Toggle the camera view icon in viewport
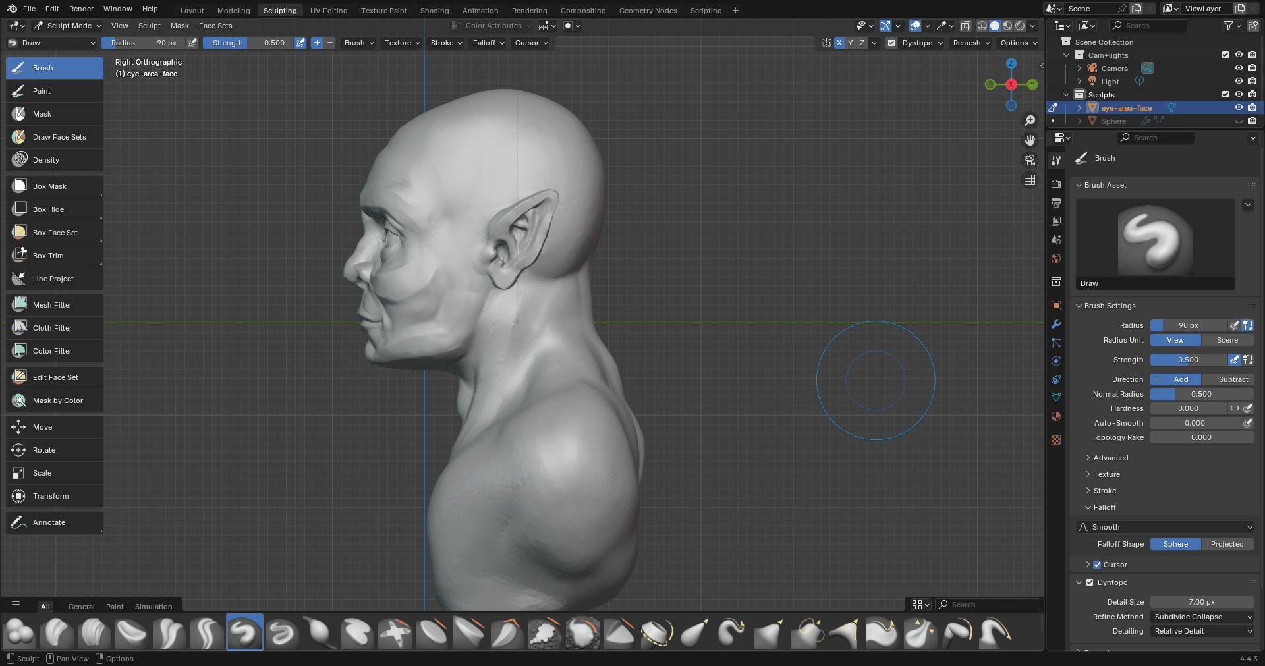 click(1030, 160)
